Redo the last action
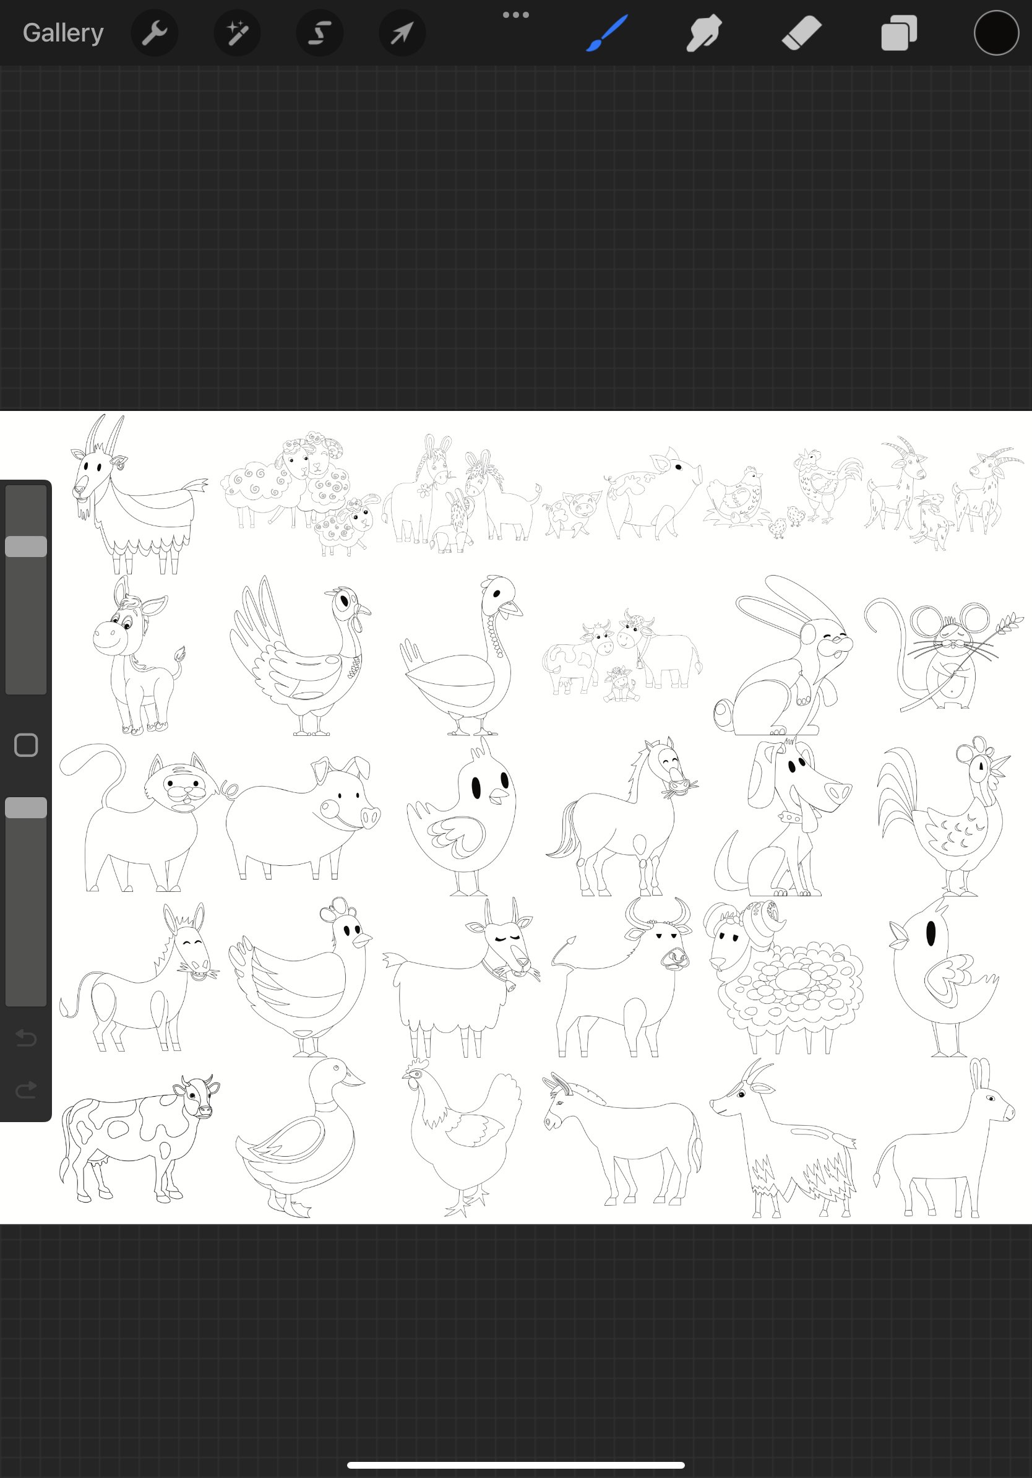This screenshot has width=1032, height=1478. tap(27, 1089)
